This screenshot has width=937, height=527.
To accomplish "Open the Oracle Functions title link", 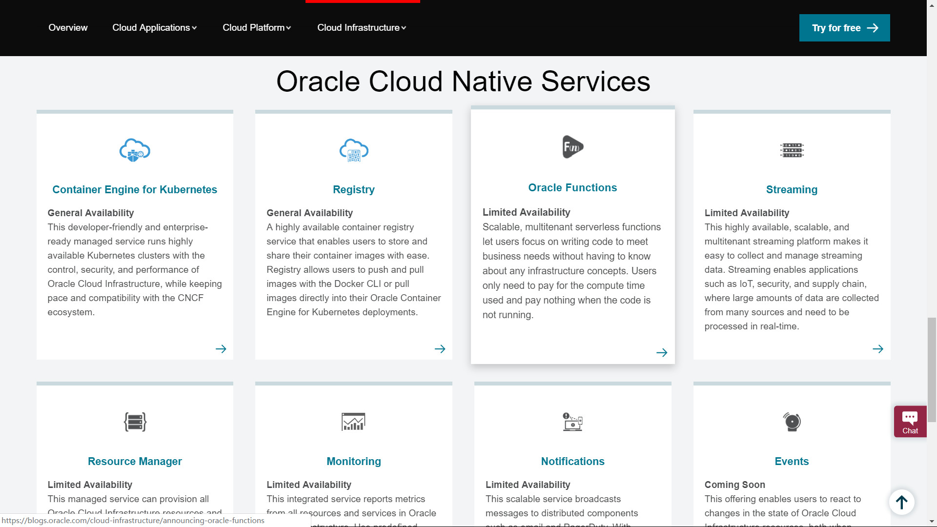I will click(572, 188).
